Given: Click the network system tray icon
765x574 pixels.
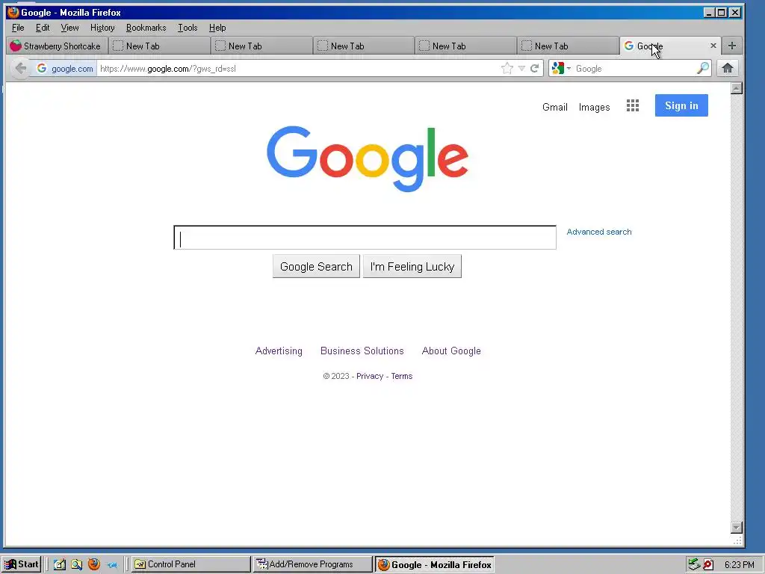Looking at the screenshot, I should point(693,564).
